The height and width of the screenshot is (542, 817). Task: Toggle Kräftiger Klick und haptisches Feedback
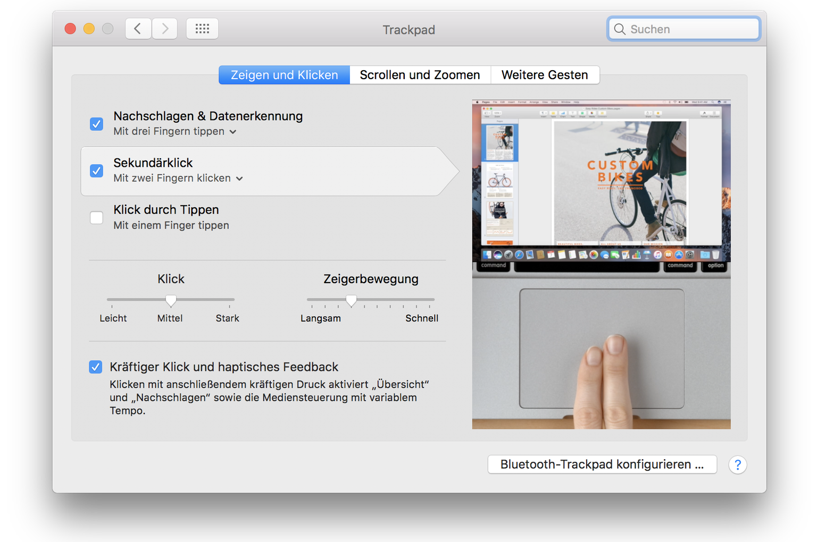(x=95, y=367)
